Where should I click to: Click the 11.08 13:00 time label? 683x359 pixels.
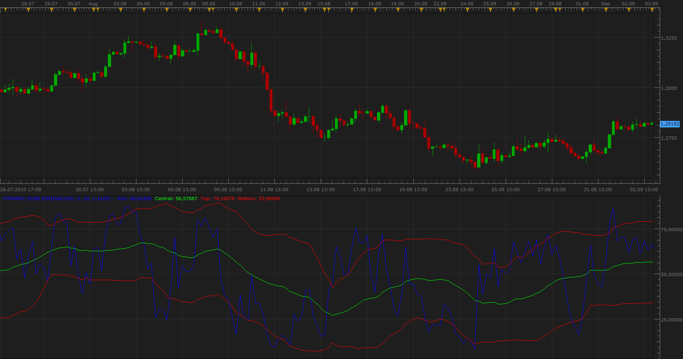(x=275, y=190)
